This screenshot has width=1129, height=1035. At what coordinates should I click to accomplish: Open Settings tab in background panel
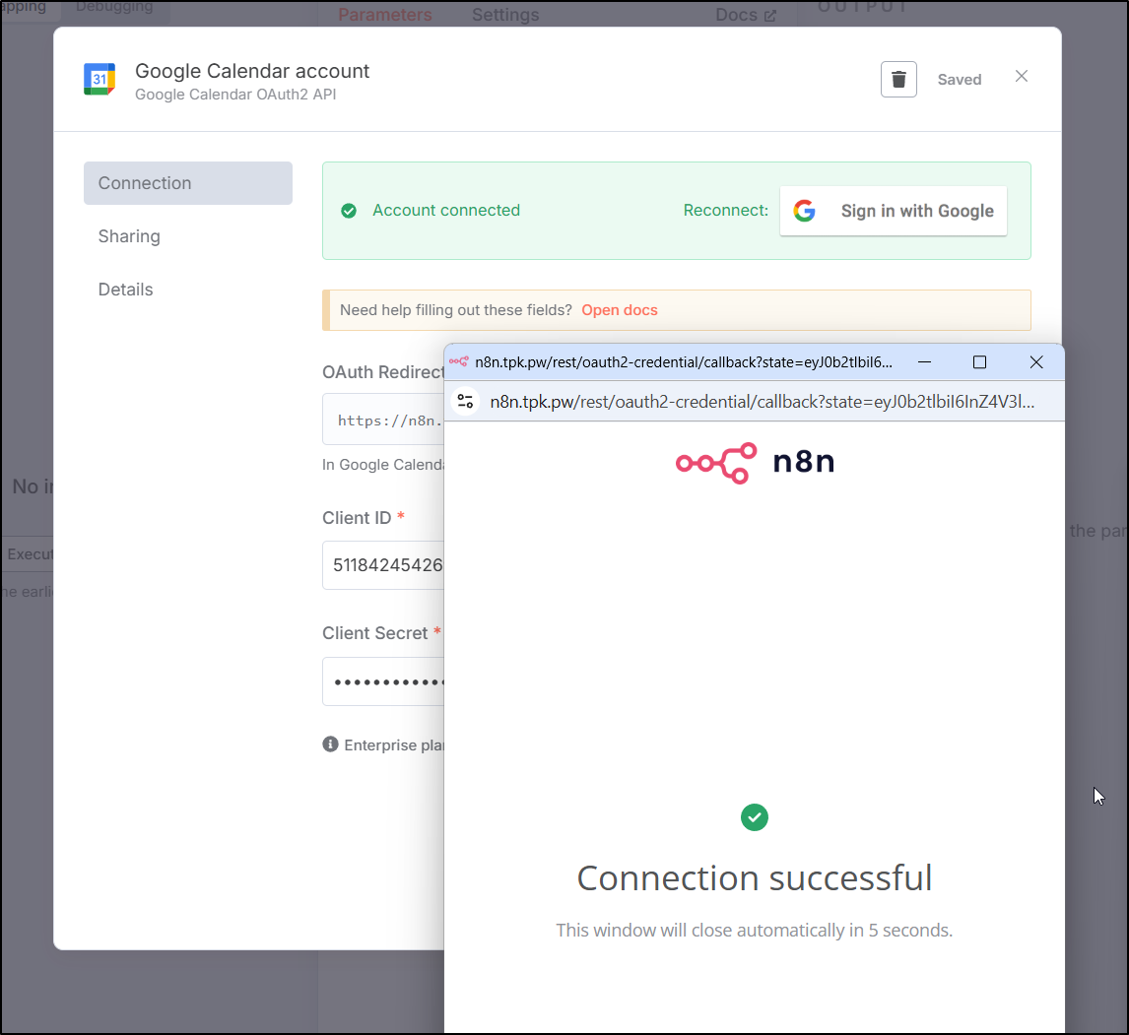pos(505,15)
